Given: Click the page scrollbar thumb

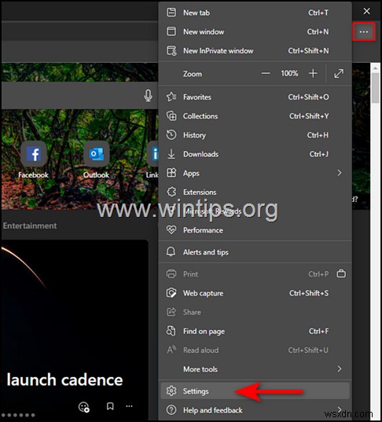Looking at the screenshot, I should pyautogui.click(x=375, y=88).
